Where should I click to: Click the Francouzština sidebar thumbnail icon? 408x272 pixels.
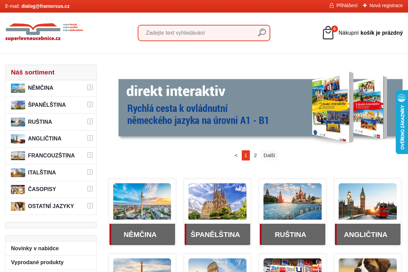18,156
